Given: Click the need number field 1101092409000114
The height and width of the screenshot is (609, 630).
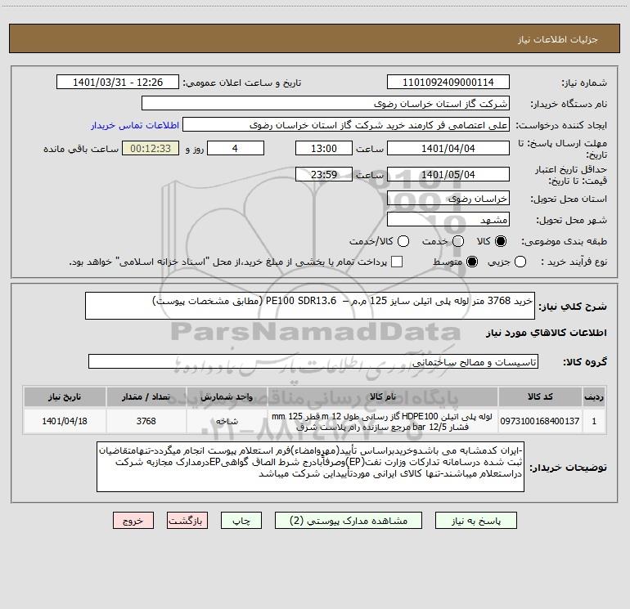Looking at the screenshot, I should (448, 83).
